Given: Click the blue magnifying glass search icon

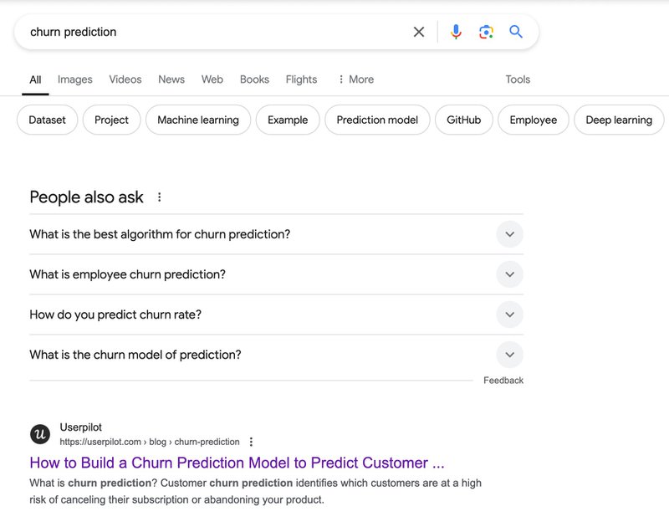Looking at the screenshot, I should 516,32.
